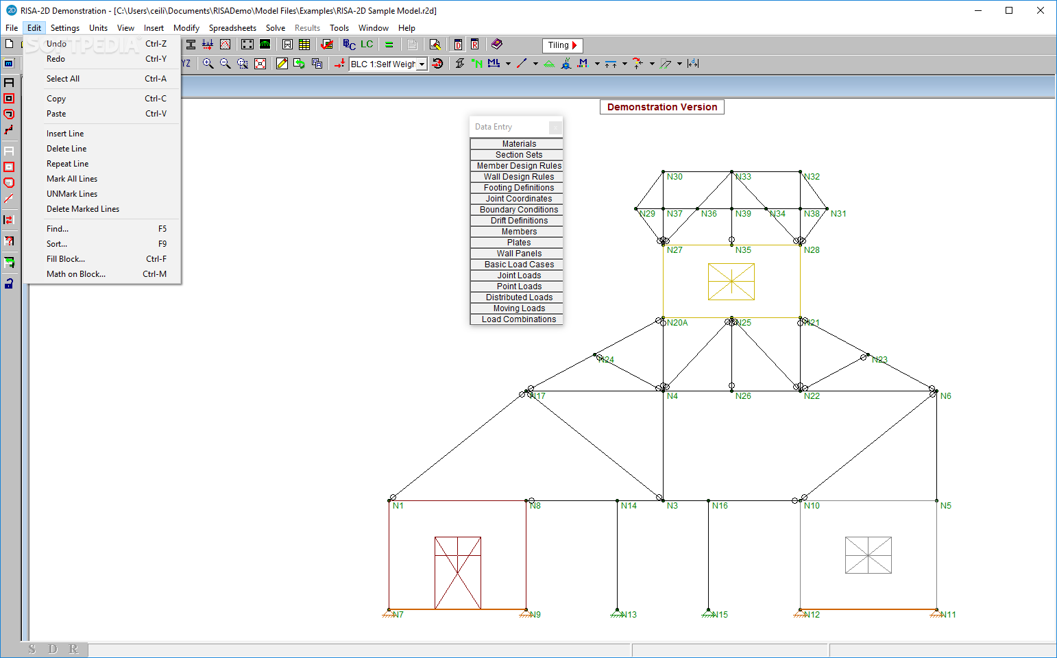
Task: Toggle the D indicator in status bar
Action: click(x=53, y=649)
